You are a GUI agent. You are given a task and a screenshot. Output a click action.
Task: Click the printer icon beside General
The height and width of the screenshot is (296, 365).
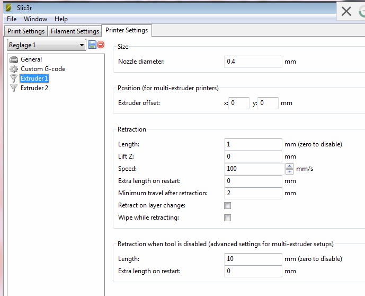[14, 59]
